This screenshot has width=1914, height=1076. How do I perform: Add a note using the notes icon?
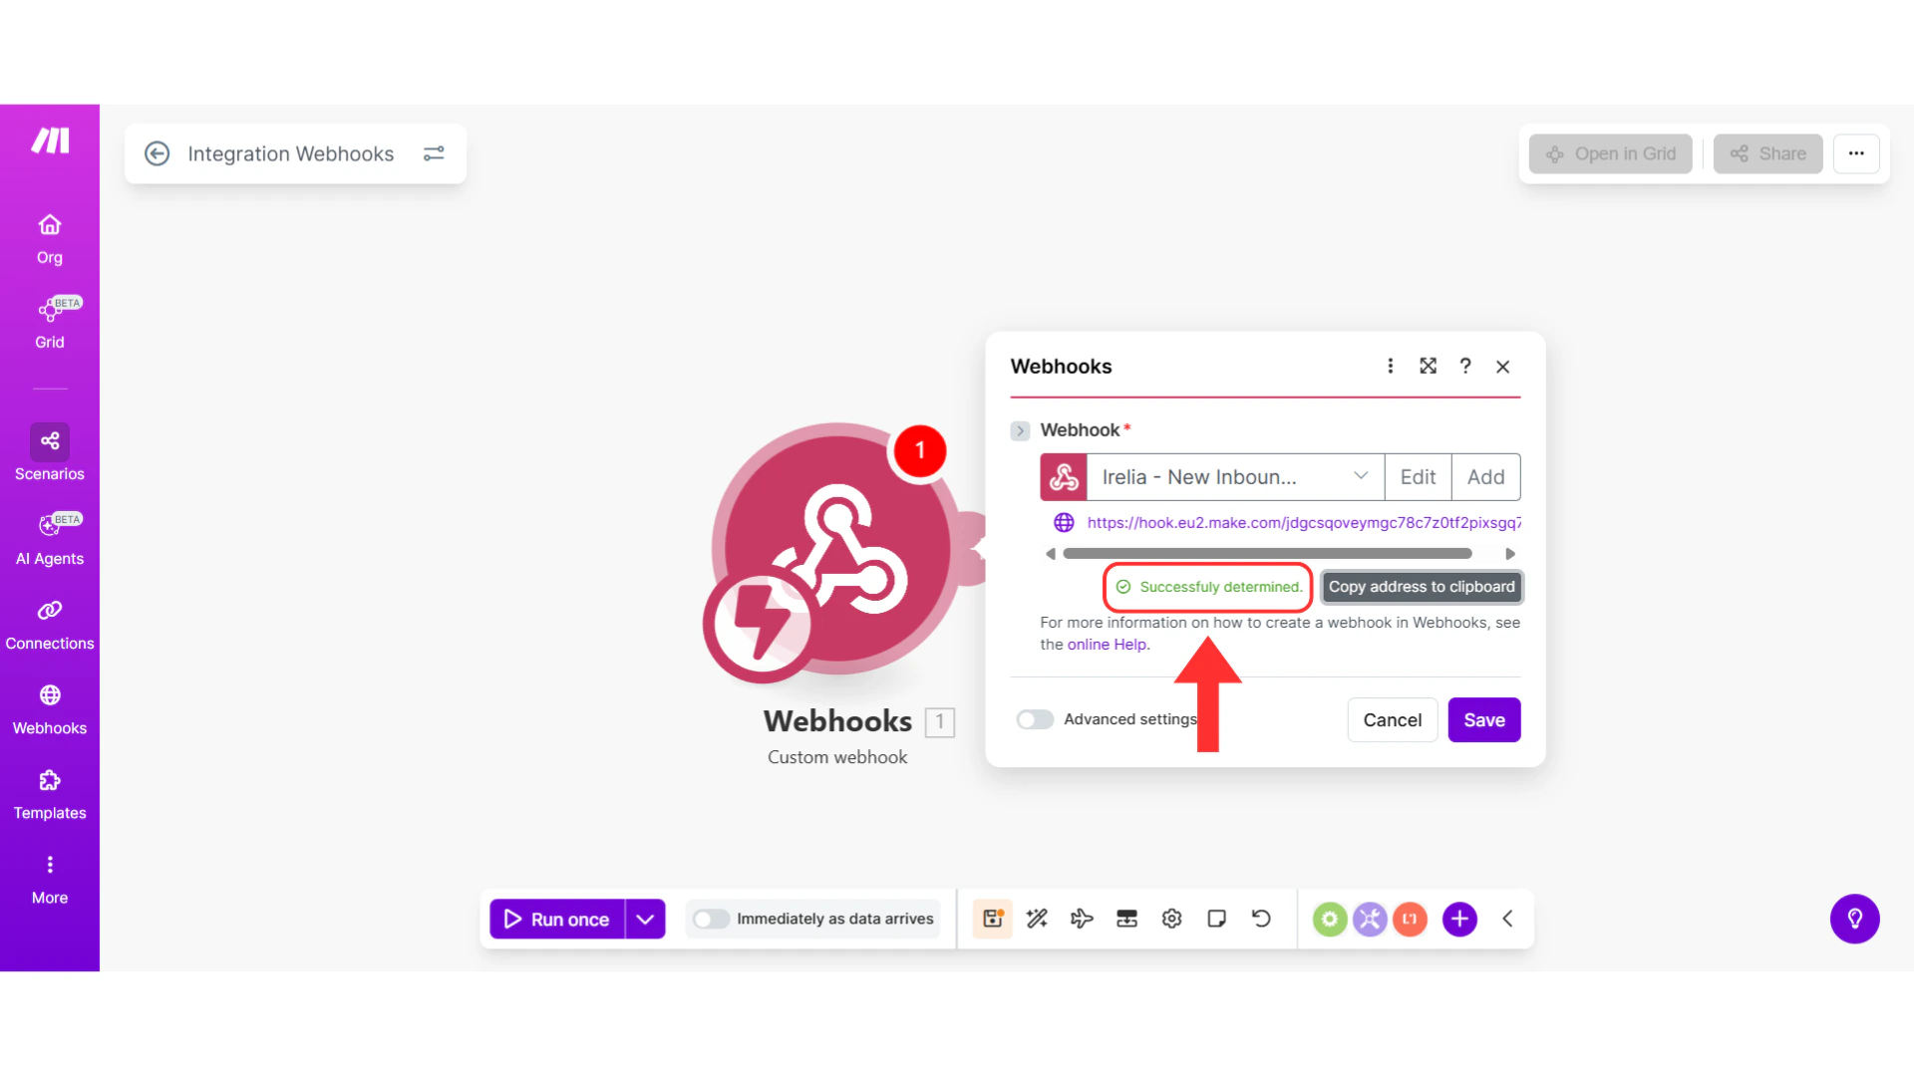[x=1216, y=919]
